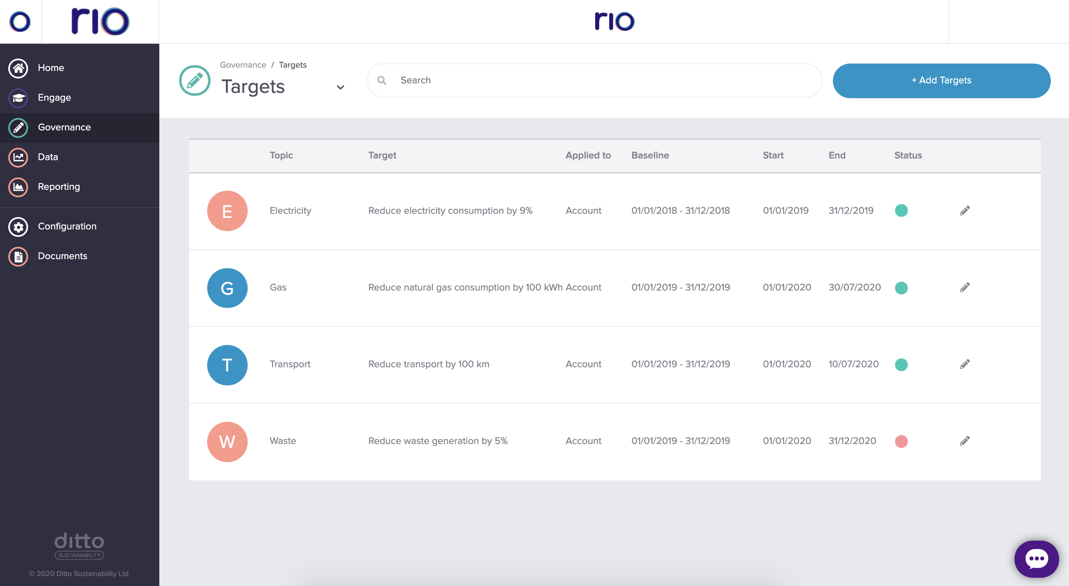Open the Home sidebar item
This screenshot has width=1069, height=586.
coord(79,68)
